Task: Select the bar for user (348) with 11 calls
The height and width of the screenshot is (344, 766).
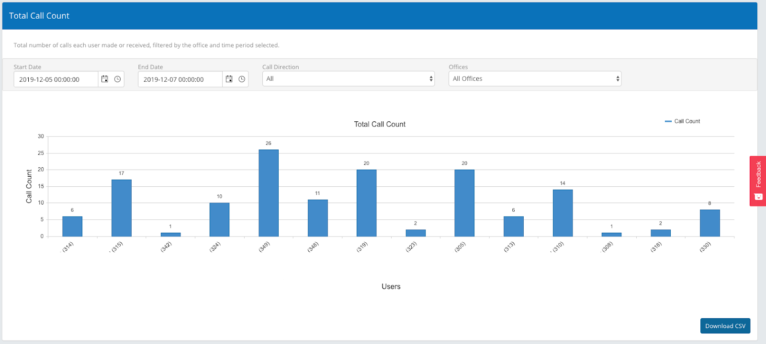Action: [x=317, y=218]
